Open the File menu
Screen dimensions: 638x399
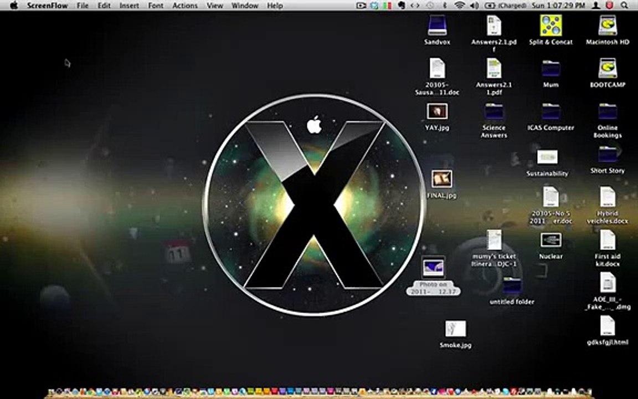(83, 6)
